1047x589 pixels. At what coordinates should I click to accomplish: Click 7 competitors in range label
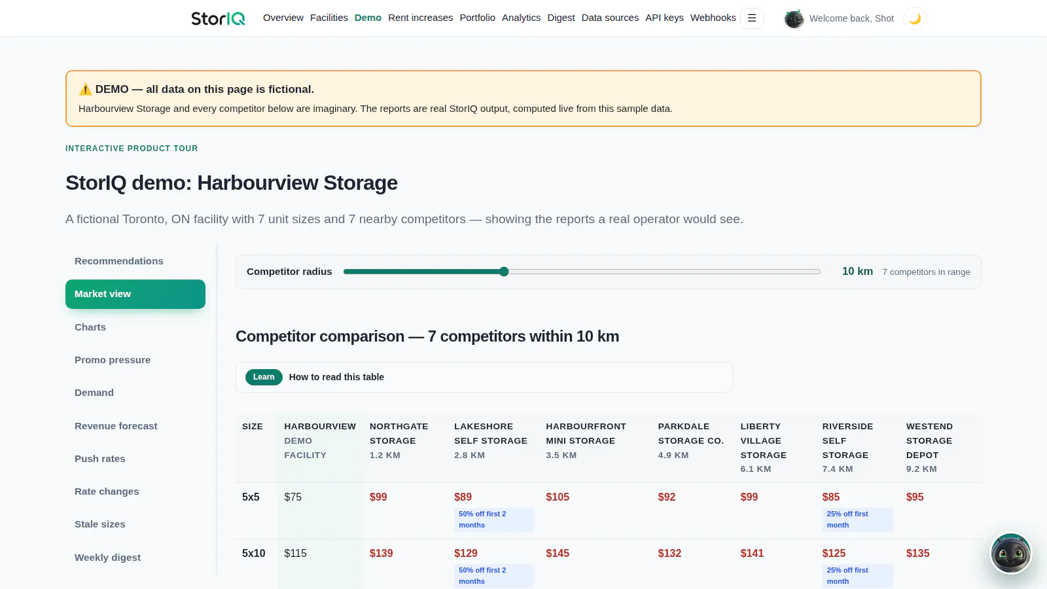926,272
